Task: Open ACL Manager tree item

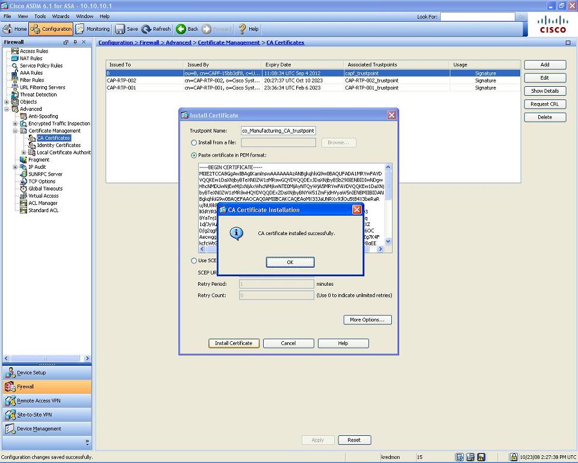Action: tap(43, 203)
